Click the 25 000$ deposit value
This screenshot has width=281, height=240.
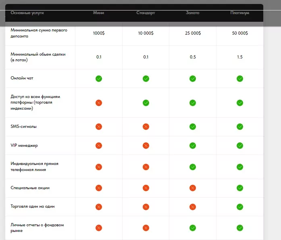pyautogui.click(x=193, y=33)
